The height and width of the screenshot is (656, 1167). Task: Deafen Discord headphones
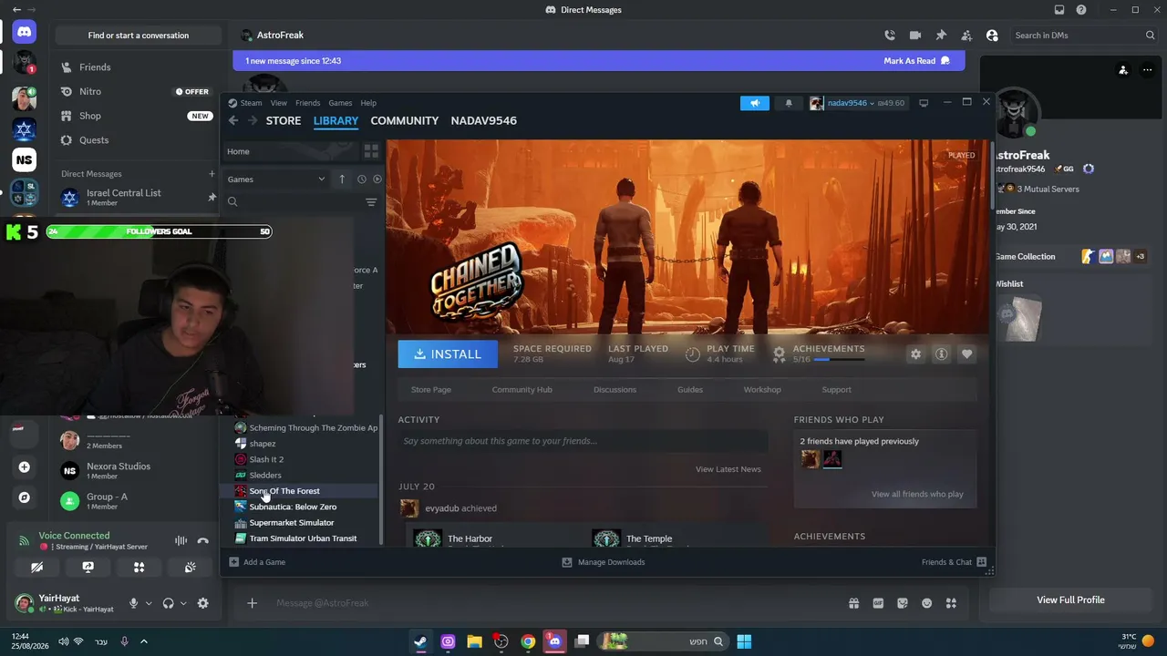pos(168,603)
